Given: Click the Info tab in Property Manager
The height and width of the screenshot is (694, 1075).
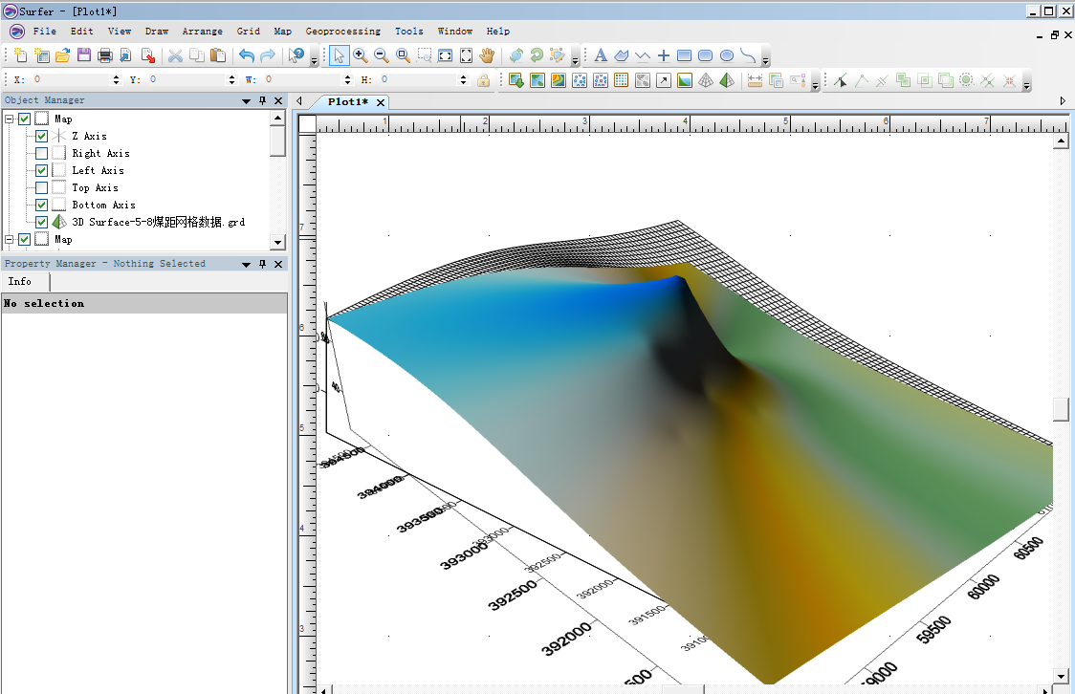Looking at the screenshot, I should (x=20, y=281).
